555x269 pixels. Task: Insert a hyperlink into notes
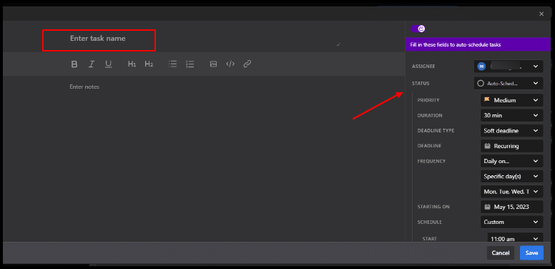pyautogui.click(x=247, y=64)
